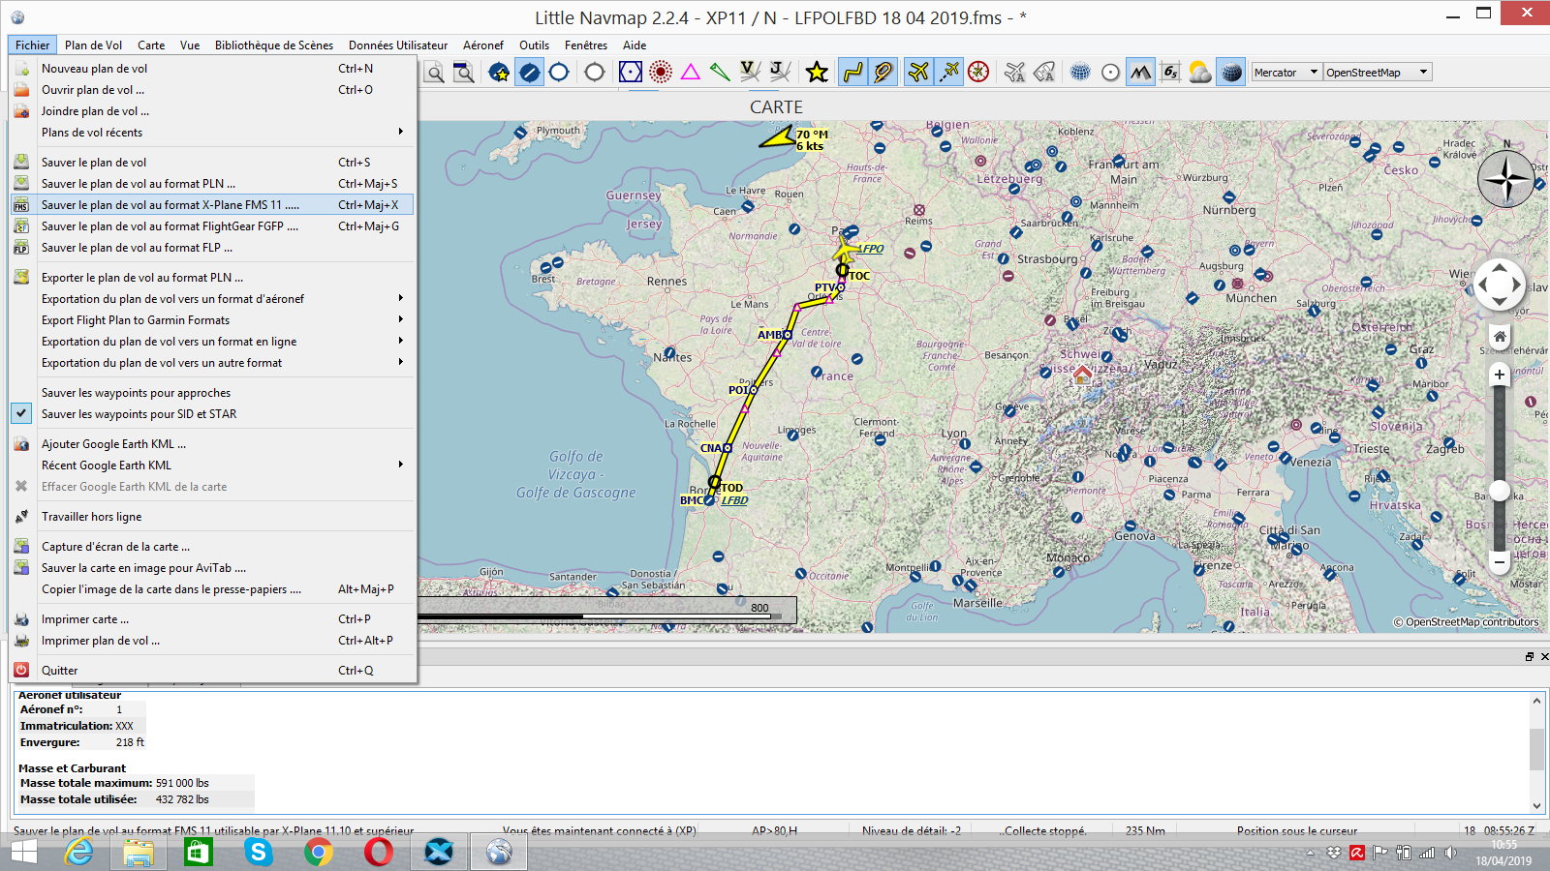Toggle Sauver les waypoints pour SID et STAR
Image resolution: width=1550 pixels, height=871 pixels.
coord(139,414)
